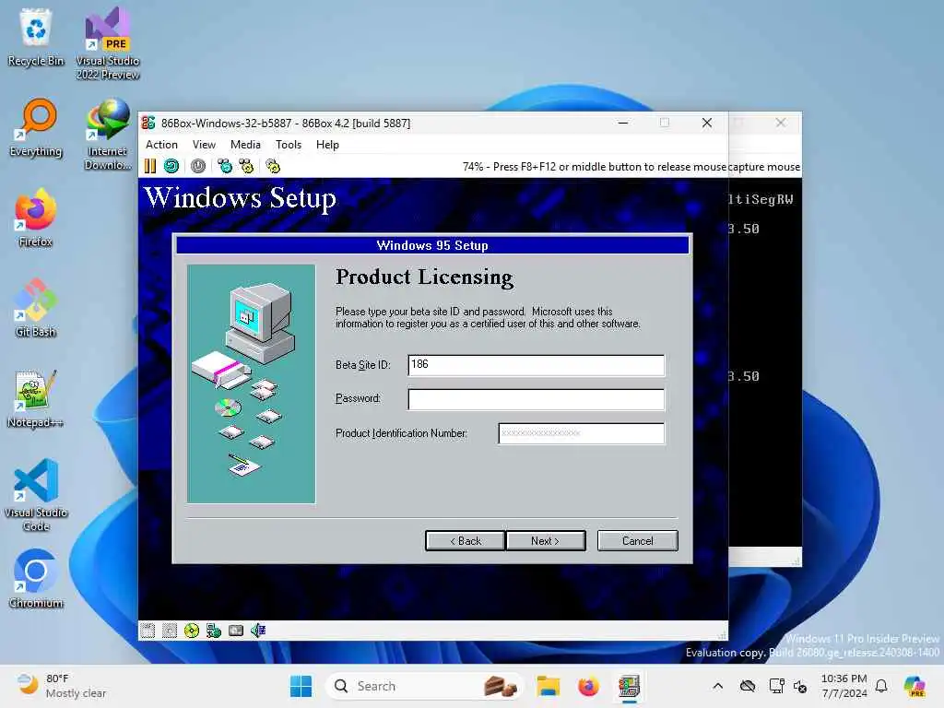Focus the Beta Site ID field
This screenshot has width=944, height=708.
536,365
